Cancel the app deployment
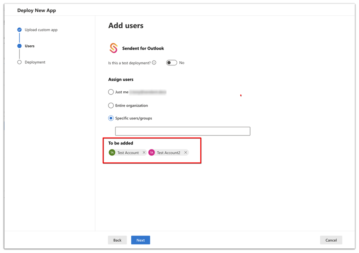The image size is (359, 253). (331, 240)
